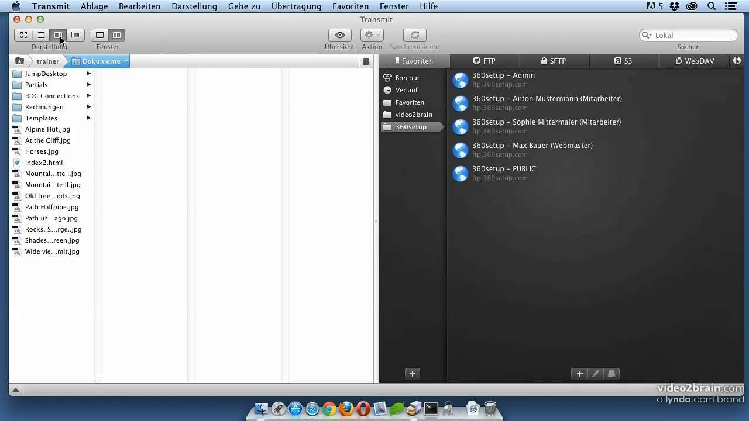The image size is (749, 421).
Task: Expand the Rechnungen folder arrow
Action: click(x=89, y=107)
